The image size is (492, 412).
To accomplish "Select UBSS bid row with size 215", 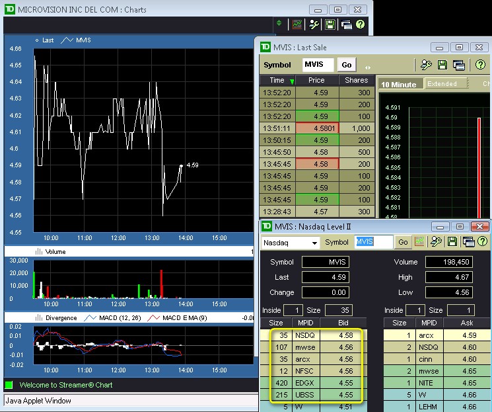I will [x=313, y=395].
